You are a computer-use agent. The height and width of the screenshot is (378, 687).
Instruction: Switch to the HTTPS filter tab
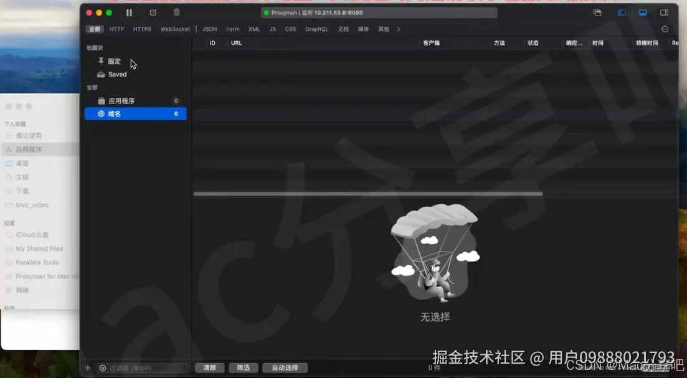click(x=141, y=29)
